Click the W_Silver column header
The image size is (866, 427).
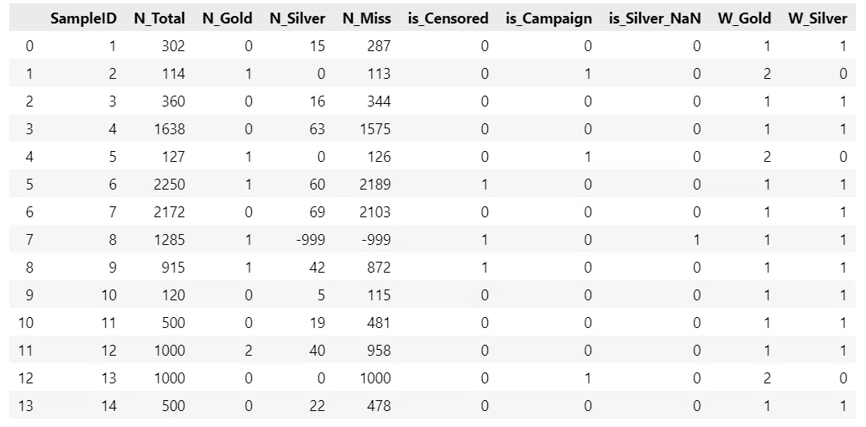[x=817, y=18]
